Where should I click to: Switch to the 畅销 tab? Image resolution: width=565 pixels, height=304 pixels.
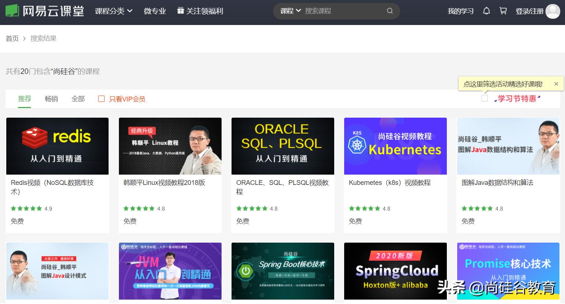[x=51, y=99]
